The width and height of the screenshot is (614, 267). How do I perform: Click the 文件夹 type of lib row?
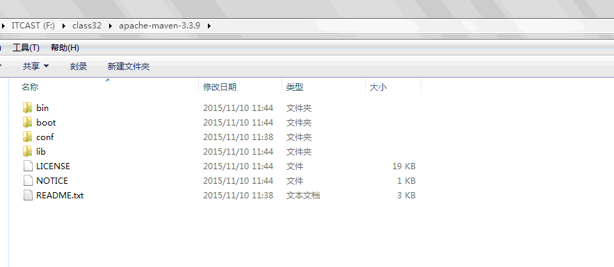point(299,151)
